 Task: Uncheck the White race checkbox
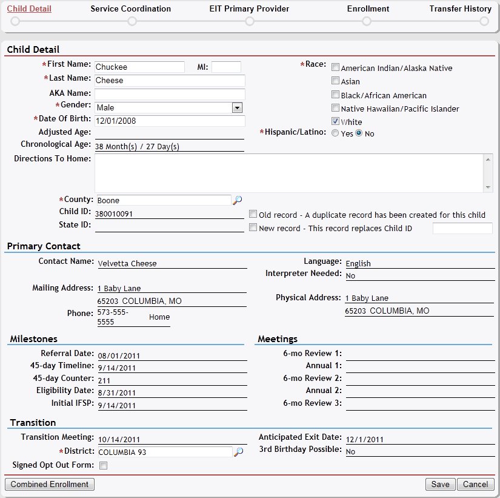335,121
